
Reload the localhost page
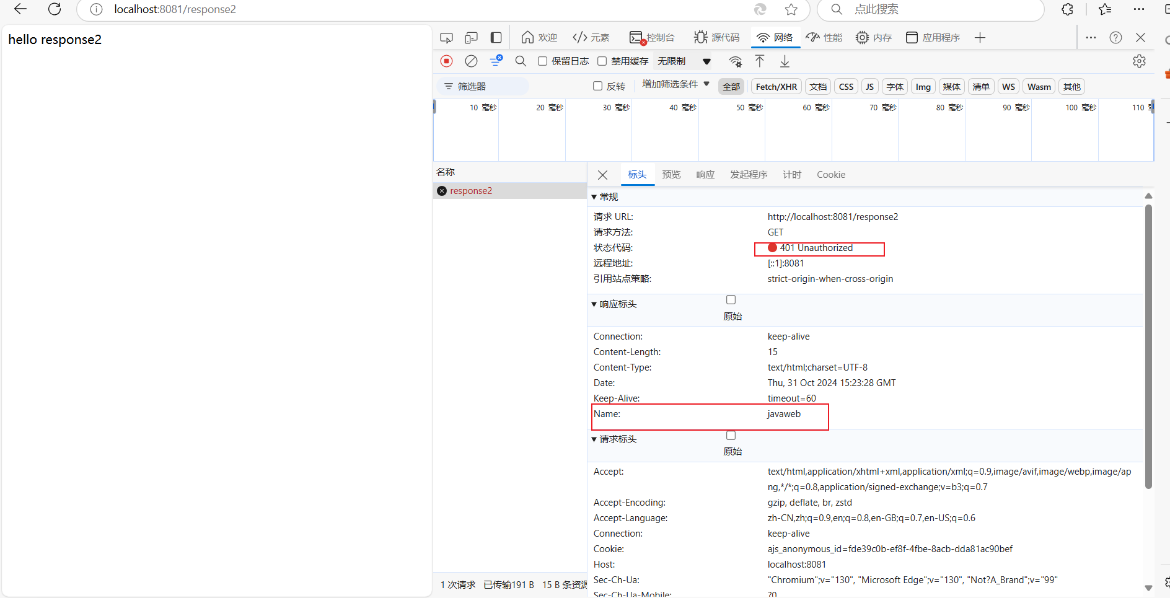[55, 9]
